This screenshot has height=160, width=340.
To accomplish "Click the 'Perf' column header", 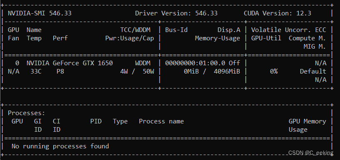I will pyautogui.click(x=60, y=38).
